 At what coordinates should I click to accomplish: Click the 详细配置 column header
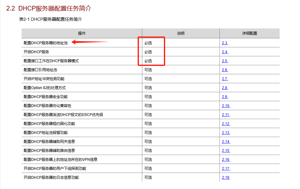249,33
